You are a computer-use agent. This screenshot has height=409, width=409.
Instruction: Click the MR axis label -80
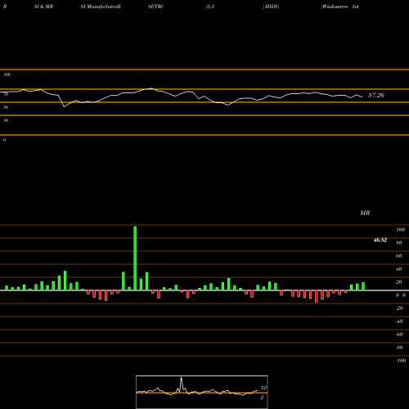(x=399, y=348)
